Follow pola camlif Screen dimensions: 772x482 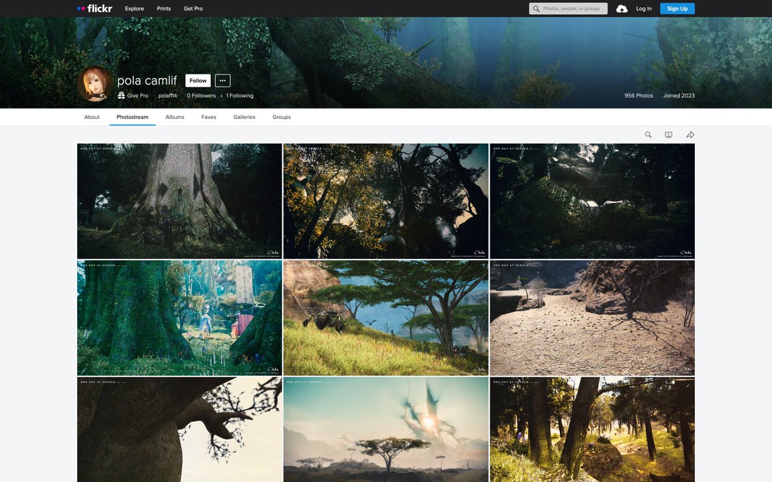(x=198, y=80)
